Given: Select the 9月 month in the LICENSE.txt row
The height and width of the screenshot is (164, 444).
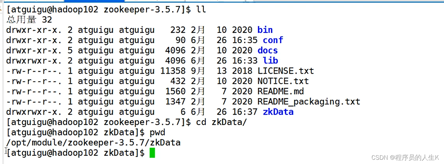Looking at the screenshot, I should click(x=198, y=71).
